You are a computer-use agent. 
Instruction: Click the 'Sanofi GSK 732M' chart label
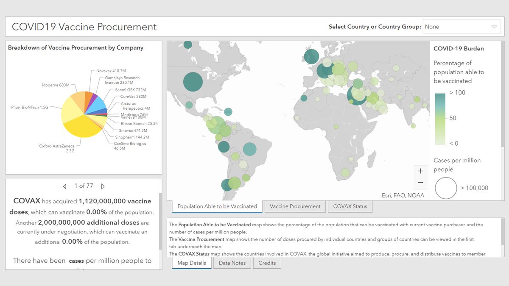pos(131,90)
